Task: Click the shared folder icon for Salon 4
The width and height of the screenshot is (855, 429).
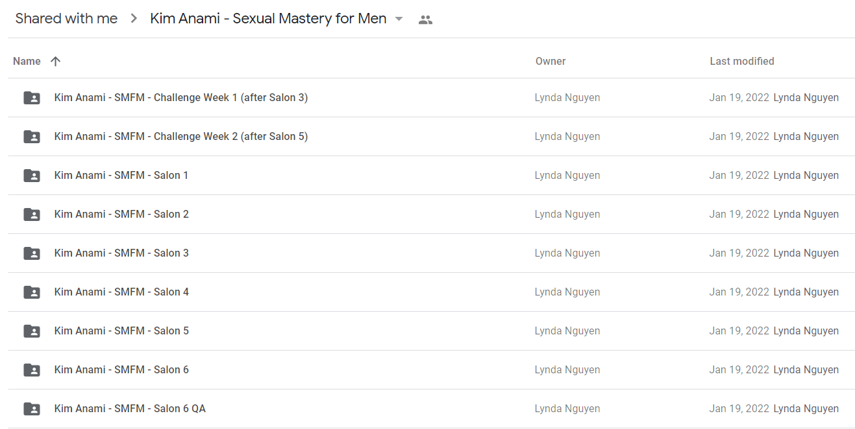Action: [x=31, y=292]
